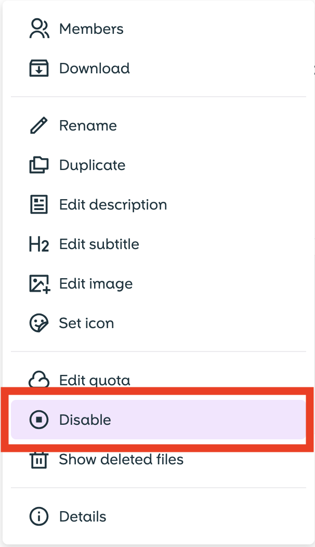Click the Download archive icon
The image size is (315, 547).
click(x=39, y=68)
